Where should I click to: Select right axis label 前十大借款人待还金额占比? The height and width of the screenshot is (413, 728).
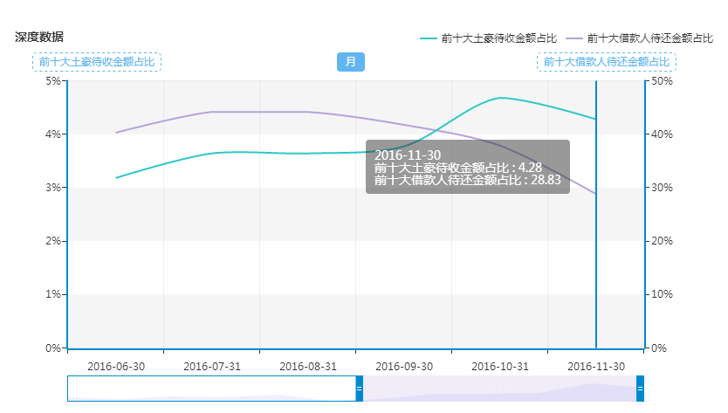pos(607,62)
